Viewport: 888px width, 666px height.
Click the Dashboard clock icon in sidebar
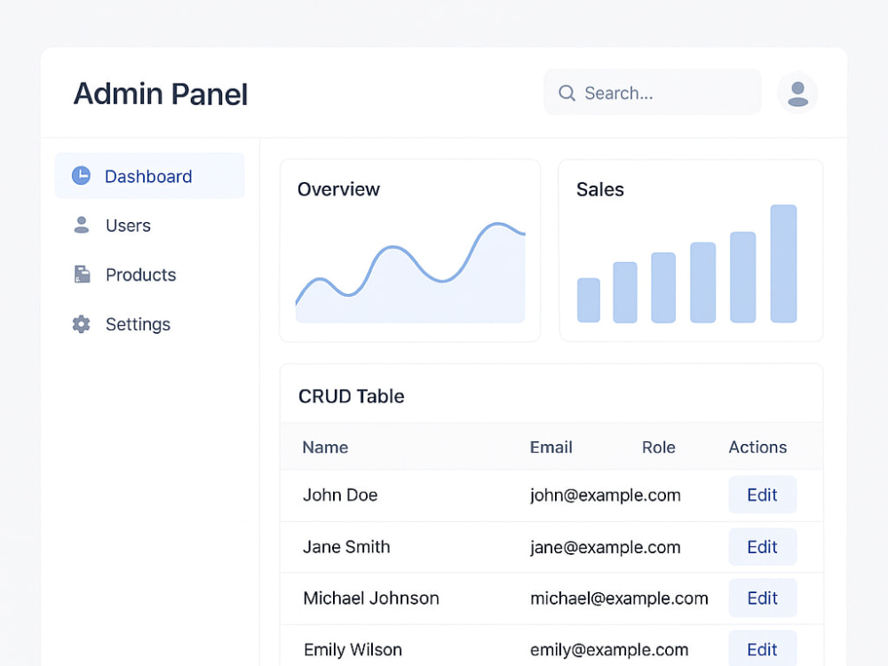click(x=81, y=176)
